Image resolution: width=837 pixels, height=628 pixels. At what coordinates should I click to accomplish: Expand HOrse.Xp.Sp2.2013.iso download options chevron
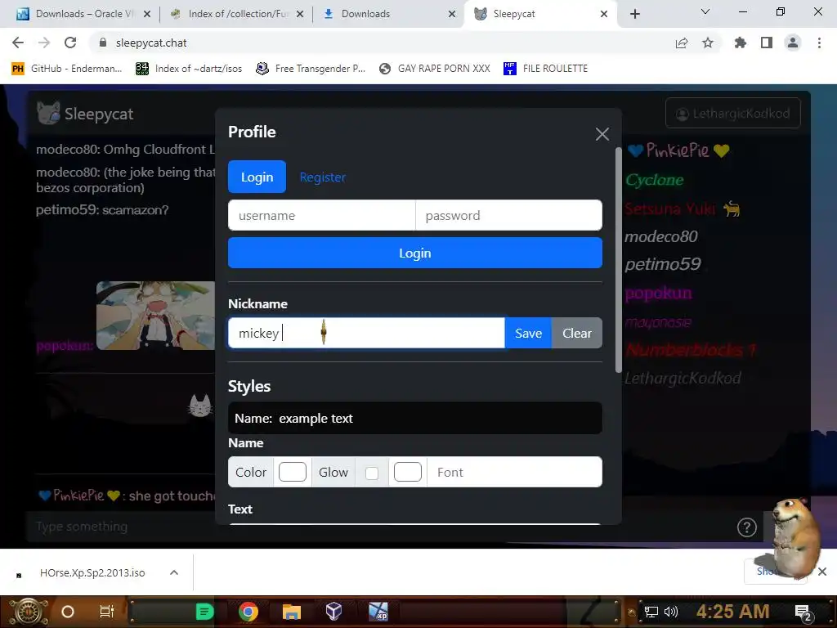(x=174, y=572)
